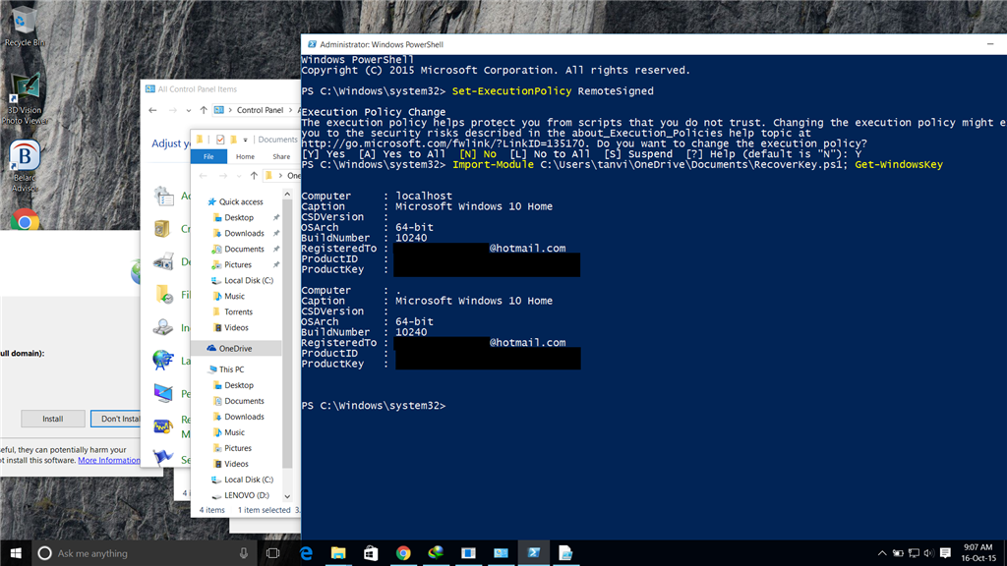Open the Windows Store taskbar icon
Screen dimensions: 1007x566
point(371,553)
